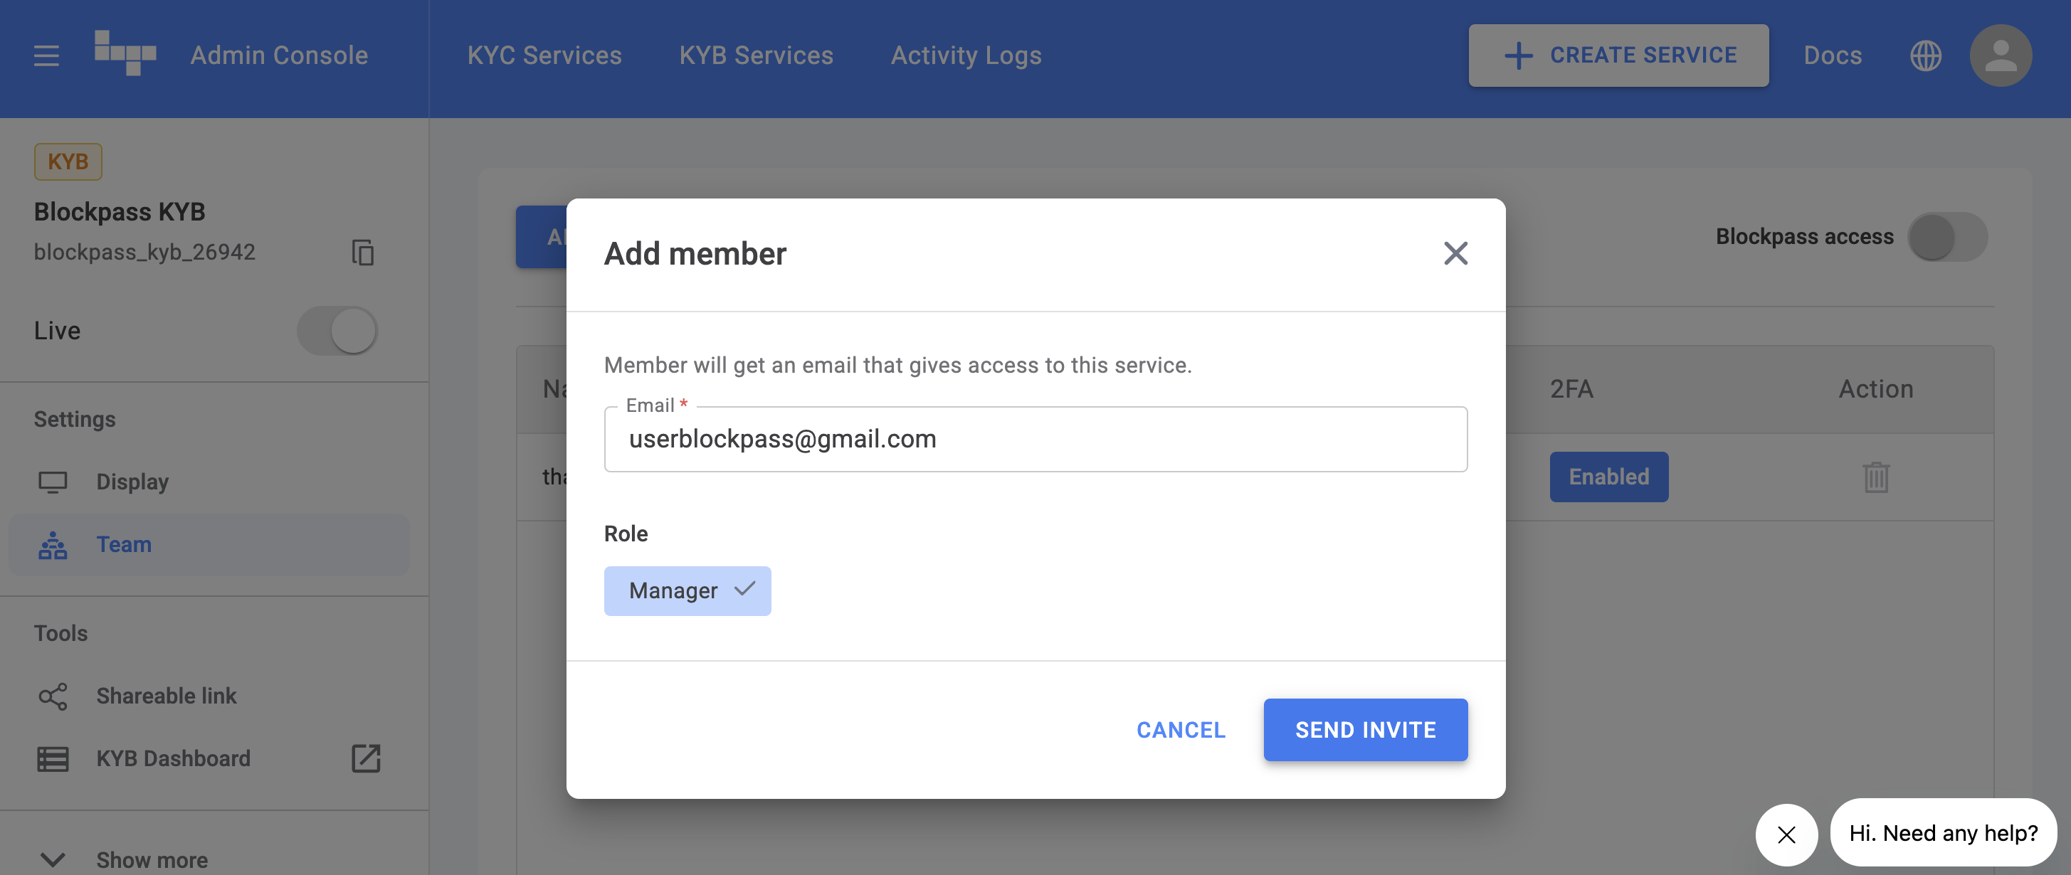
Task: Open KYC Services tab
Action: coord(544,55)
